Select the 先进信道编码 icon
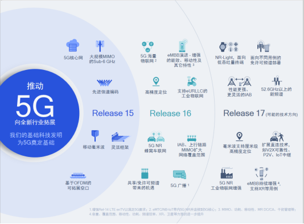 (105, 82)
